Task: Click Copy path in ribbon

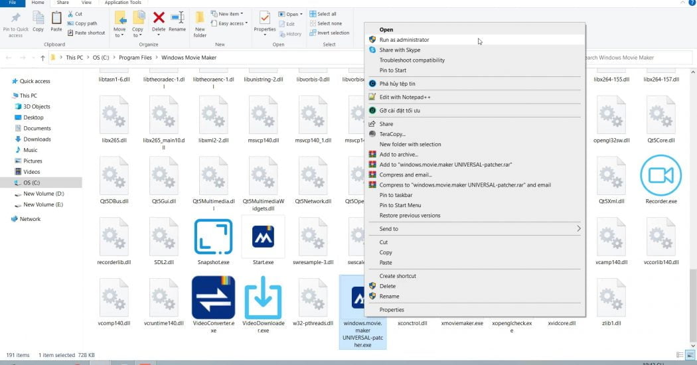Action: pos(82,24)
